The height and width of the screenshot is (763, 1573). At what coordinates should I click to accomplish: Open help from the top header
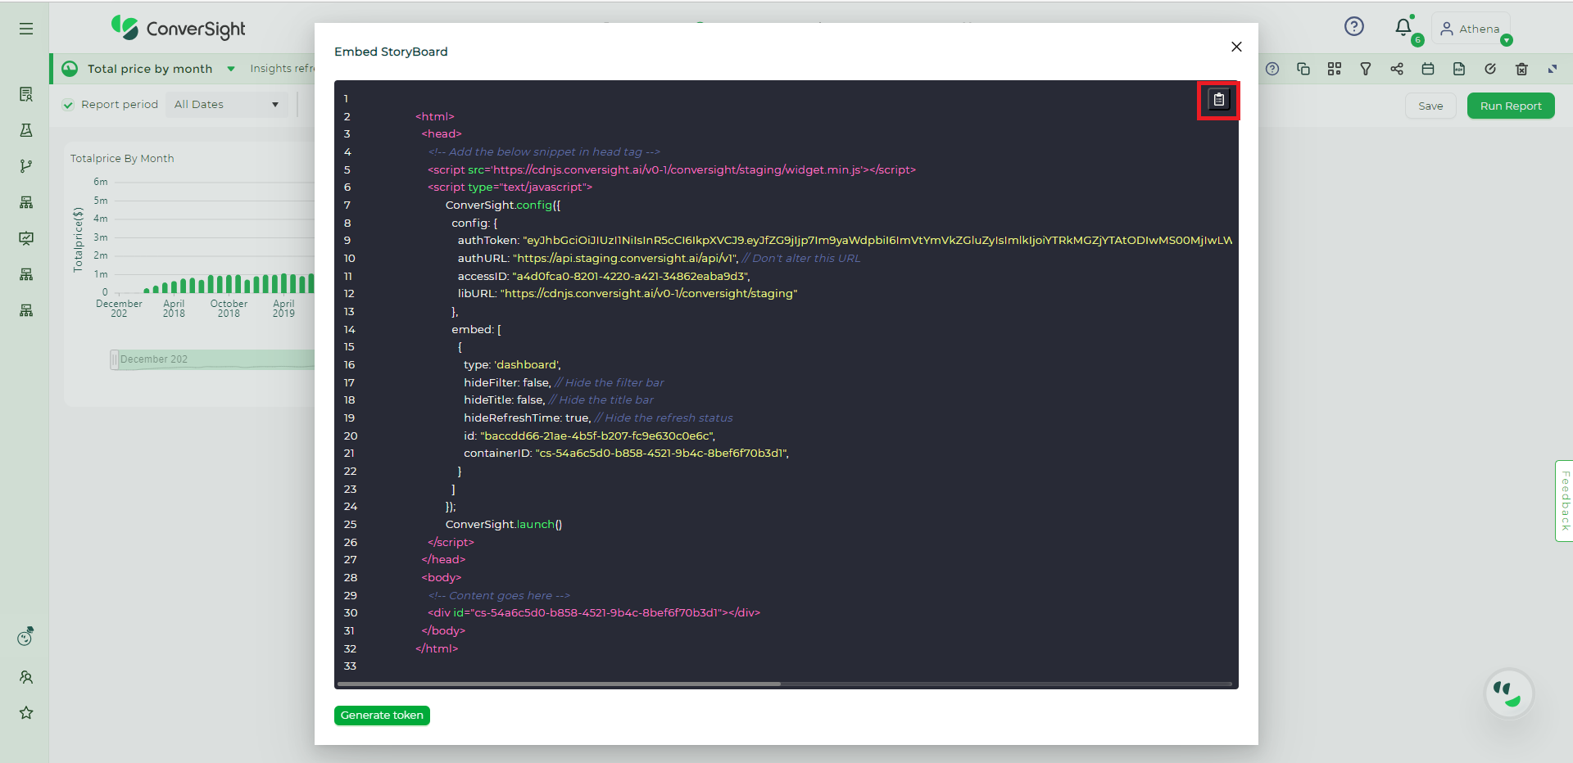click(x=1354, y=27)
